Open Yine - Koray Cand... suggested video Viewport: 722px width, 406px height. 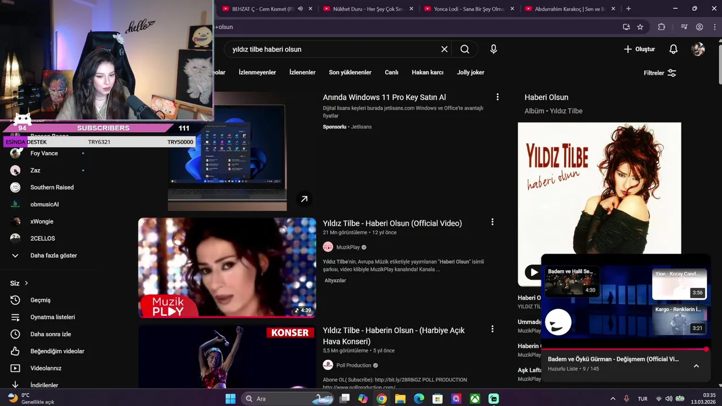(x=679, y=284)
